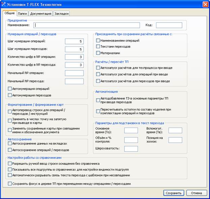210x199 pixels.
Task: Focus Шаг нумерации операций field
Action: click(x=74, y=41)
